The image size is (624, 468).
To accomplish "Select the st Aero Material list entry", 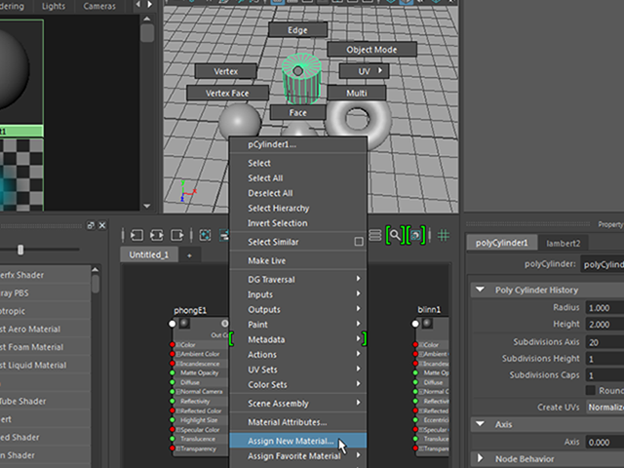I will click(45, 330).
